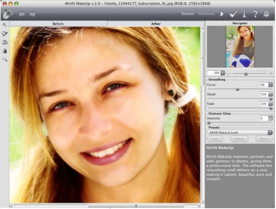Click the Navigator preview thumbnail
The width and height of the screenshot is (276, 209).
click(240, 46)
